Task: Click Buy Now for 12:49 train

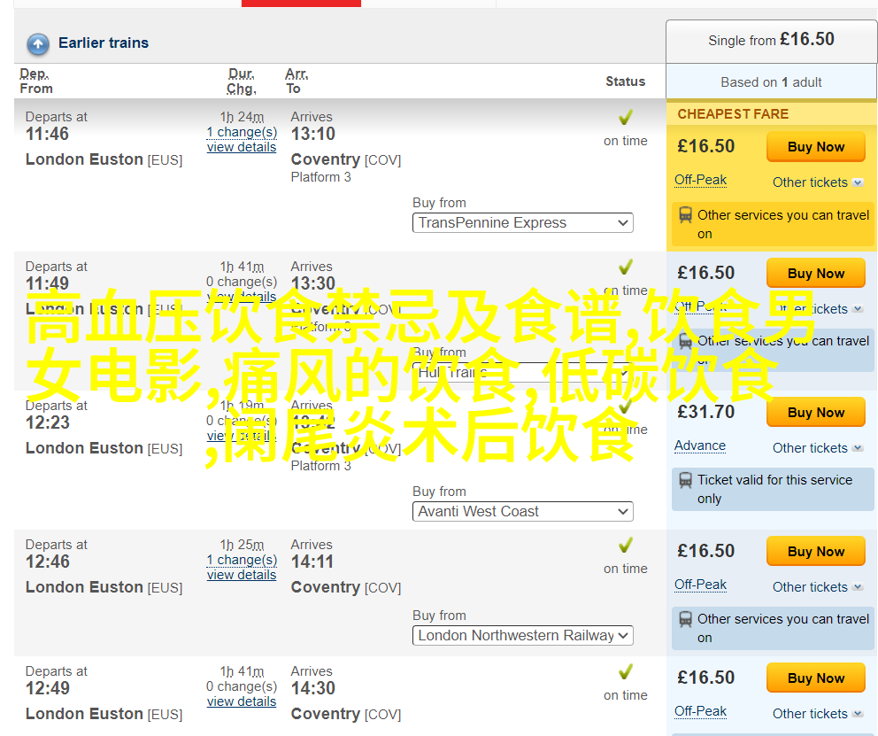Action: 815,678
